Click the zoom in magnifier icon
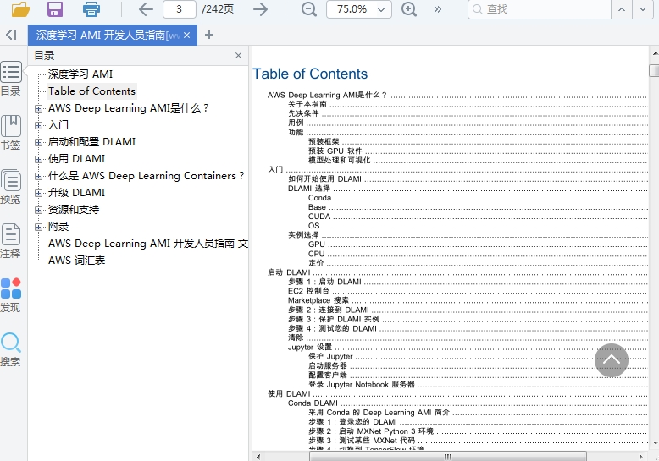The width and height of the screenshot is (659, 461). pyautogui.click(x=409, y=8)
